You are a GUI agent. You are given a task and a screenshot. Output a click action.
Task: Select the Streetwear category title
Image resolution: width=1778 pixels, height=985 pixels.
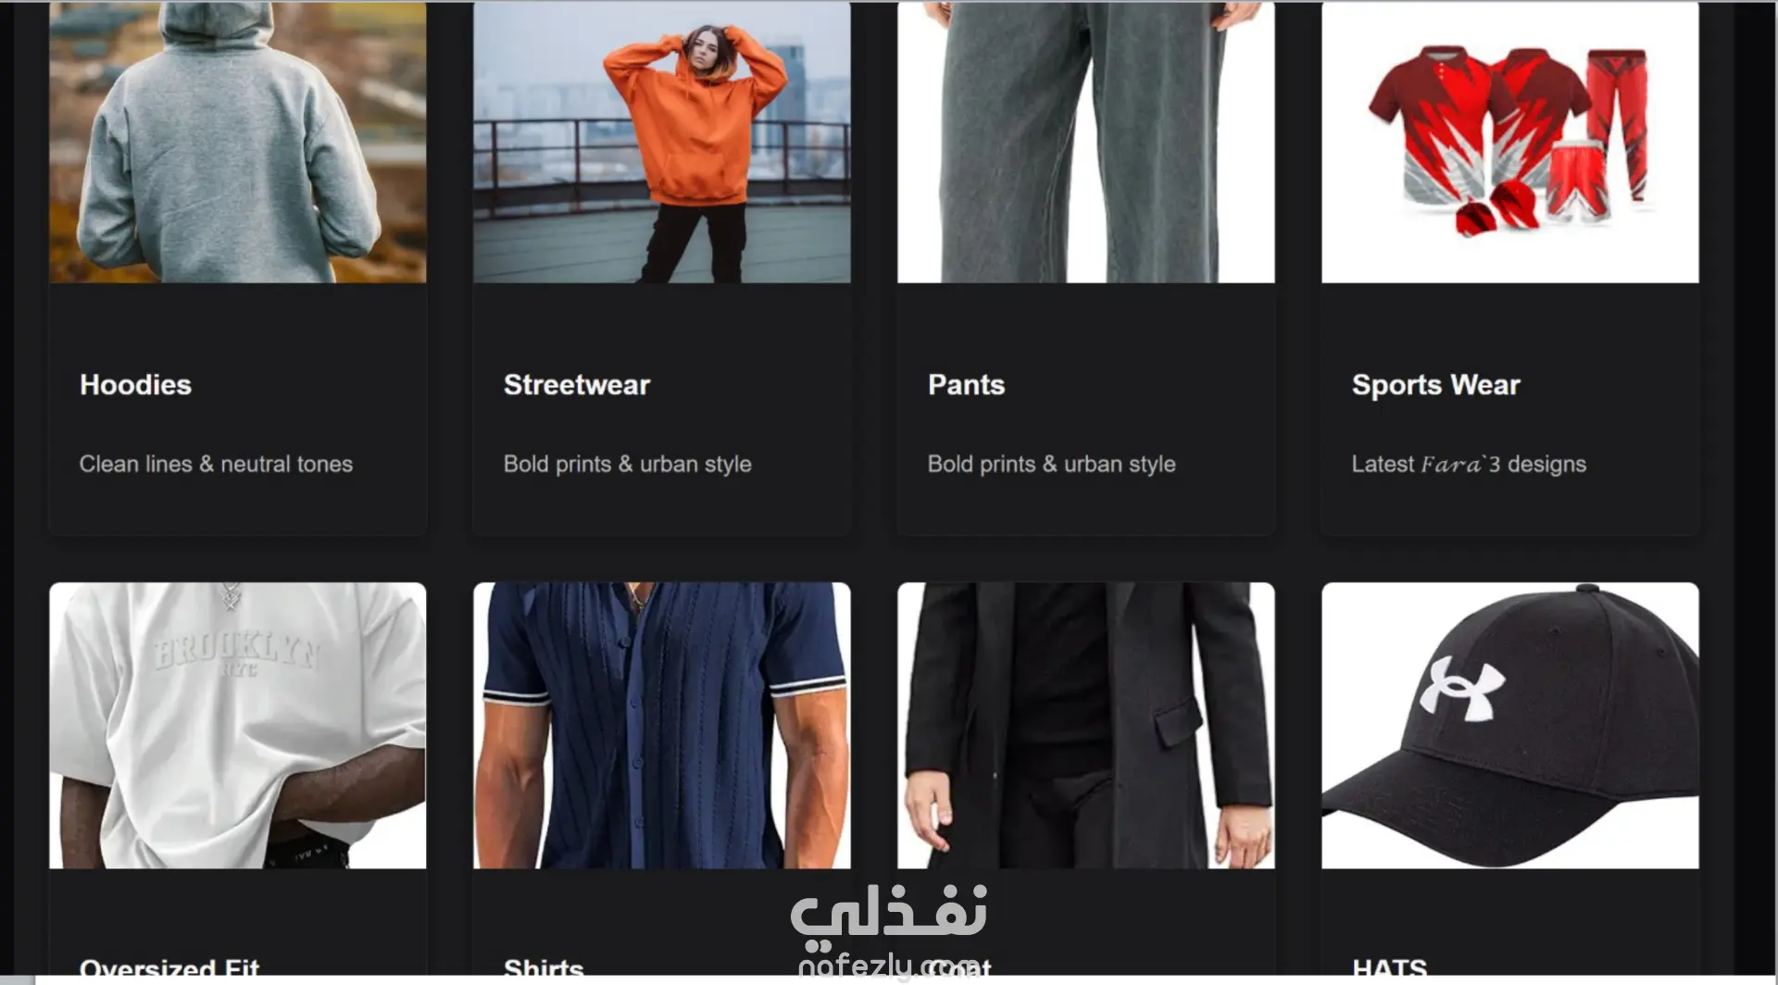[x=577, y=385]
